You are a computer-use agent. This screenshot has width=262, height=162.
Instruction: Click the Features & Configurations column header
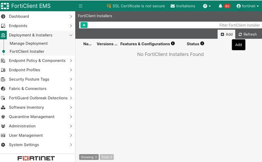145,44
